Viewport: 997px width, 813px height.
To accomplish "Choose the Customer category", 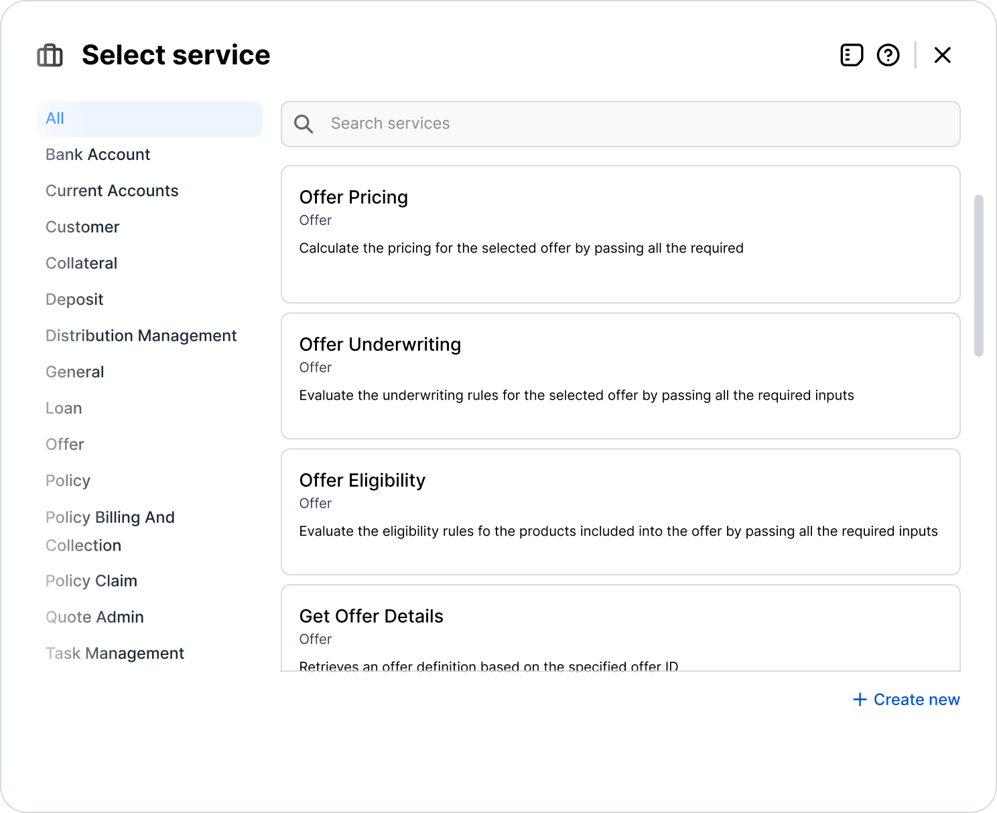I will 82,227.
